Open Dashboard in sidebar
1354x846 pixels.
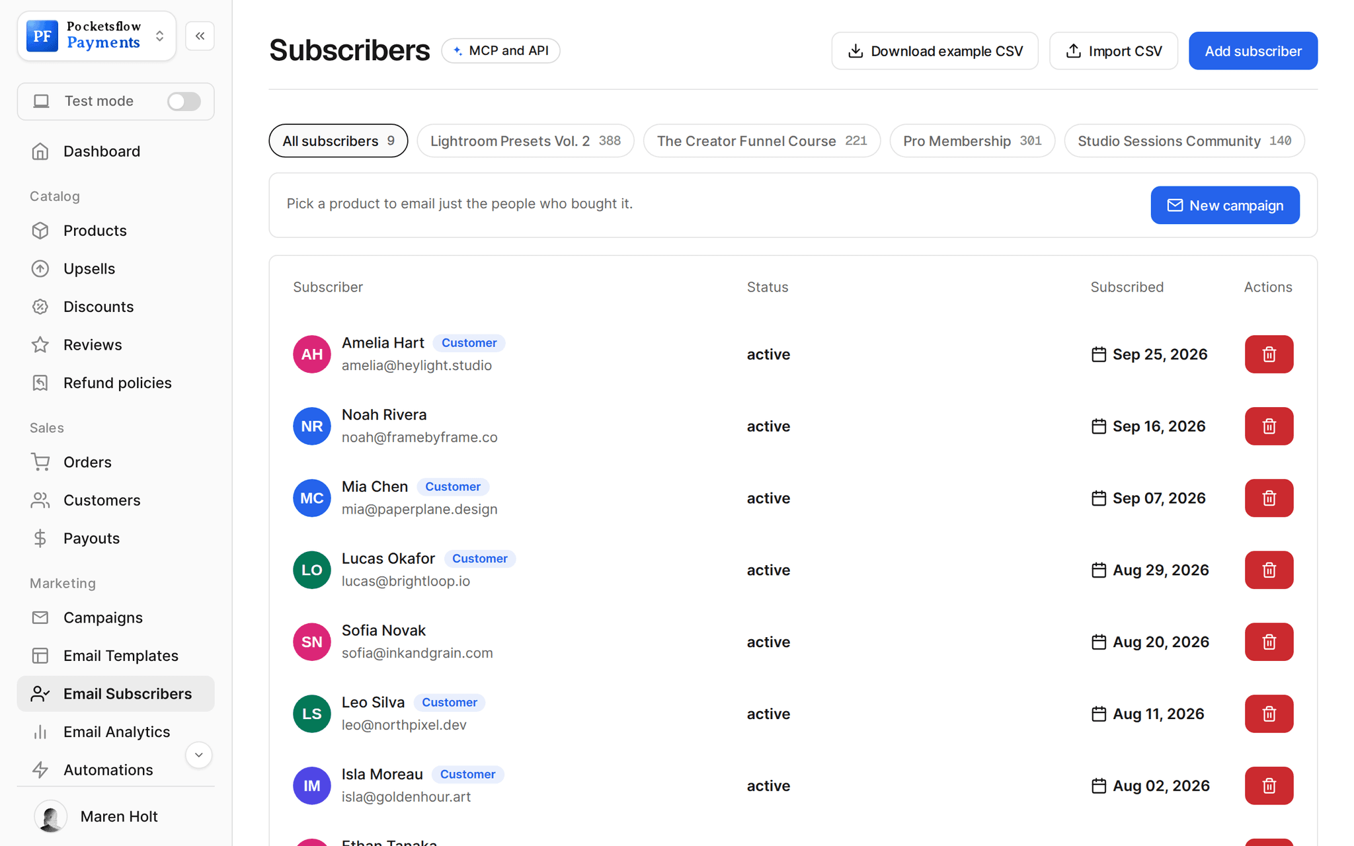click(x=116, y=151)
